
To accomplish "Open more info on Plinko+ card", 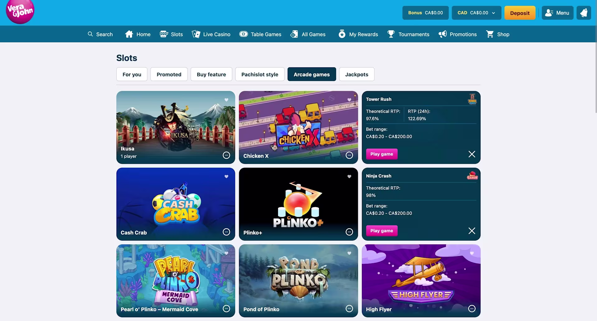I will tap(349, 232).
